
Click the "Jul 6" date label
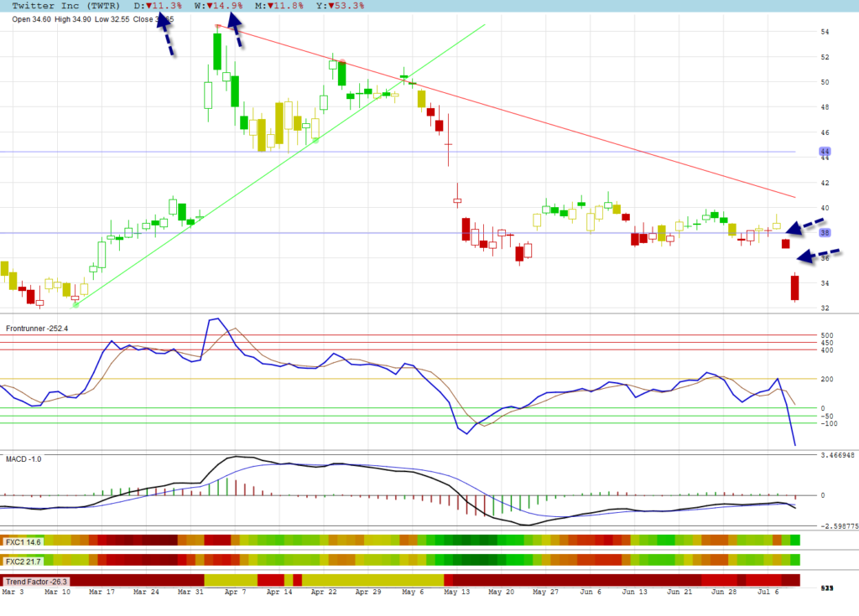pyautogui.click(x=768, y=592)
